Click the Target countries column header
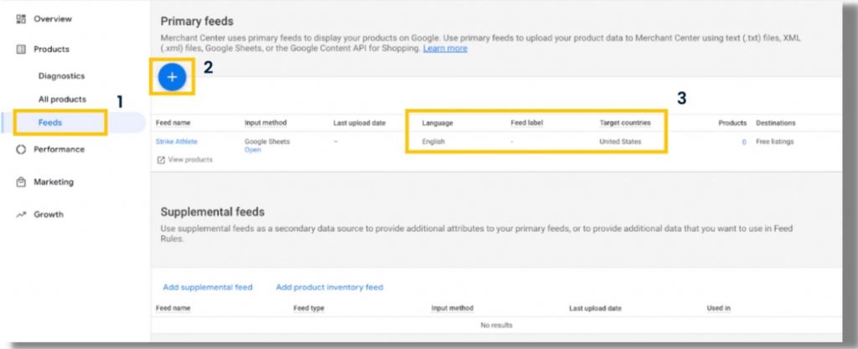This screenshot has height=349, width=858. click(x=625, y=123)
